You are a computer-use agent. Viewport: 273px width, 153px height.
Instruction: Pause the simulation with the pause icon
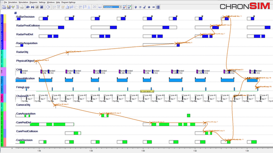[37, 7]
